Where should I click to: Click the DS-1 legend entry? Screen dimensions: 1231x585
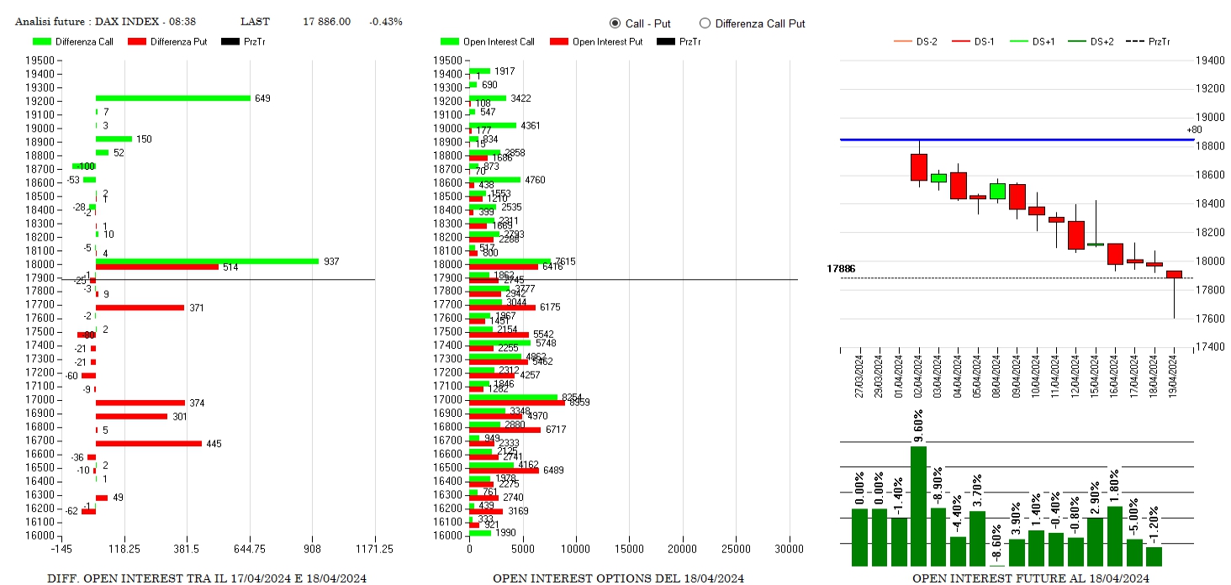click(x=974, y=41)
